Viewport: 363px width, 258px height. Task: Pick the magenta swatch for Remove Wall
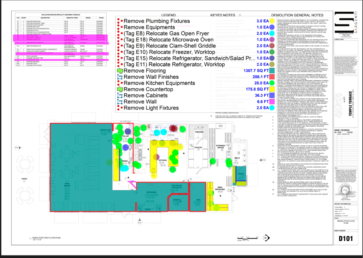pos(272,102)
